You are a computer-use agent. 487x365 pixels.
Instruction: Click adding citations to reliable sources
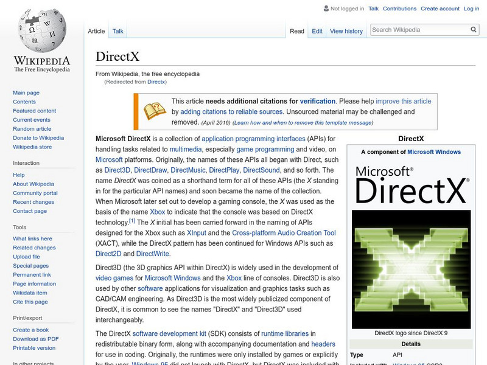click(x=231, y=112)
